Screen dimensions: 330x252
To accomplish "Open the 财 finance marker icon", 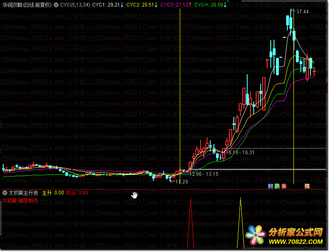I will (x=270, y=186).
